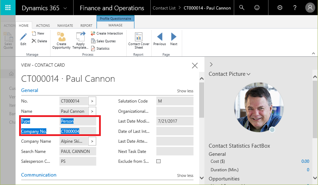Go to the Next contact

click(x=174, y=39)
